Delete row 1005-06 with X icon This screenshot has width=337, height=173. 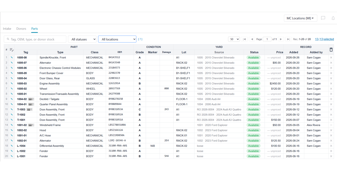(331, 68)
